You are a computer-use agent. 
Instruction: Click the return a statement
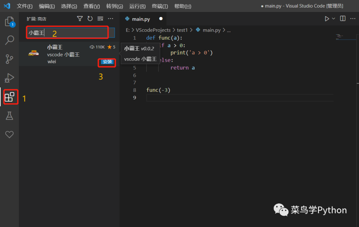pyautogui.click(x=182, y=68)
